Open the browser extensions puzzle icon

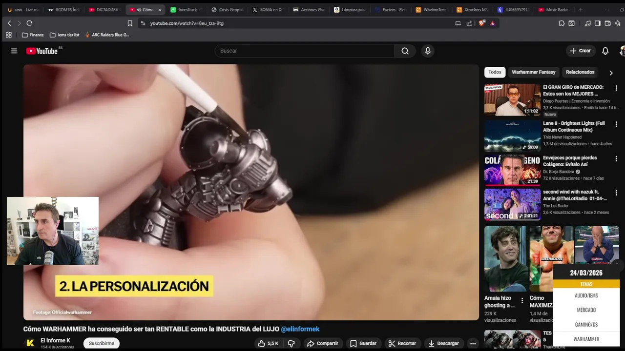[x=562, y=23]
